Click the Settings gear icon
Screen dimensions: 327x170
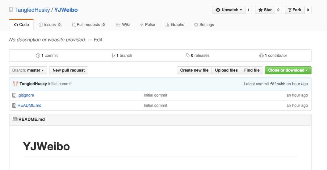[x=196, y=25]
